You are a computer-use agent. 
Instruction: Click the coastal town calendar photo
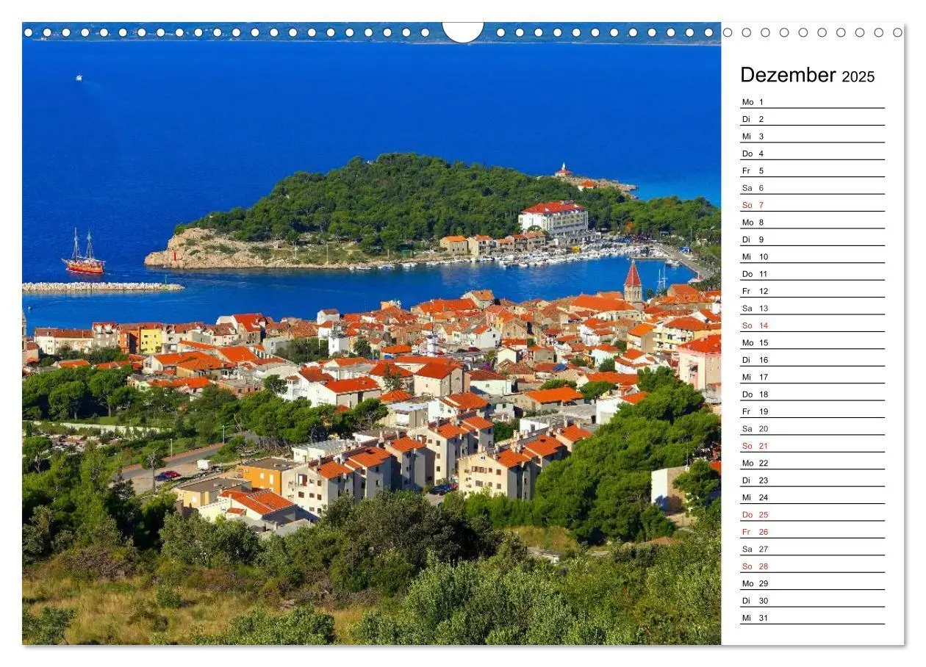(371, 333)
